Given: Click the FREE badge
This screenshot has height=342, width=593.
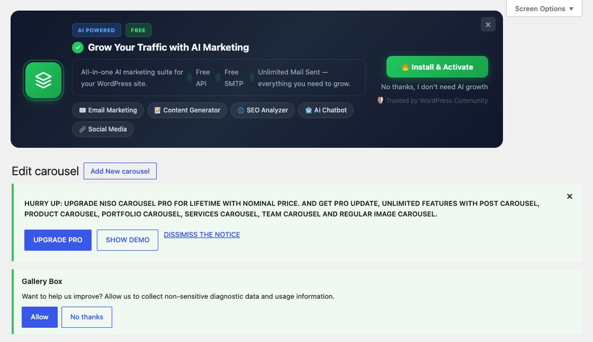Looking at the screenshot, I should (x=138, y=30).
